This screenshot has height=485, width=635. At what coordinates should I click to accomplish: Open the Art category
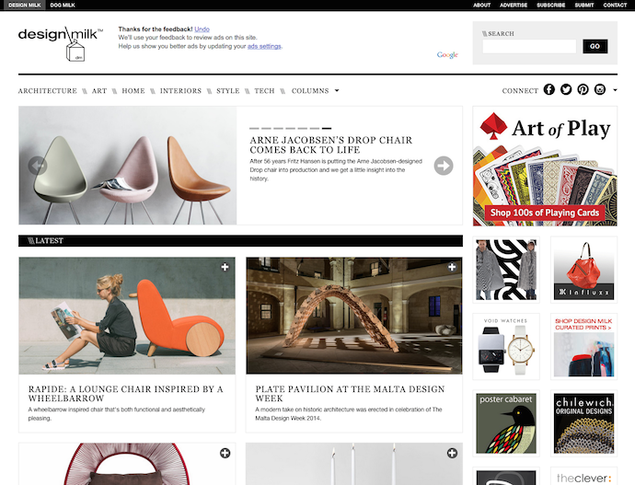(x=99, y=91)
